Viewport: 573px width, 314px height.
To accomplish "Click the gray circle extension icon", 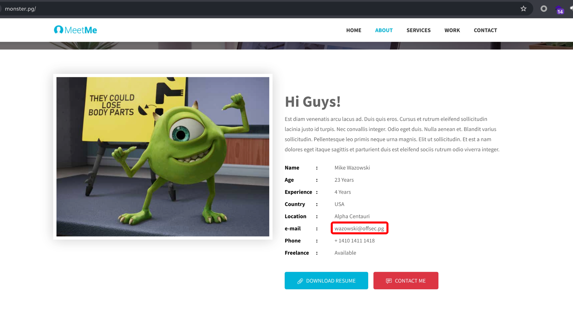I will point(544,9).
